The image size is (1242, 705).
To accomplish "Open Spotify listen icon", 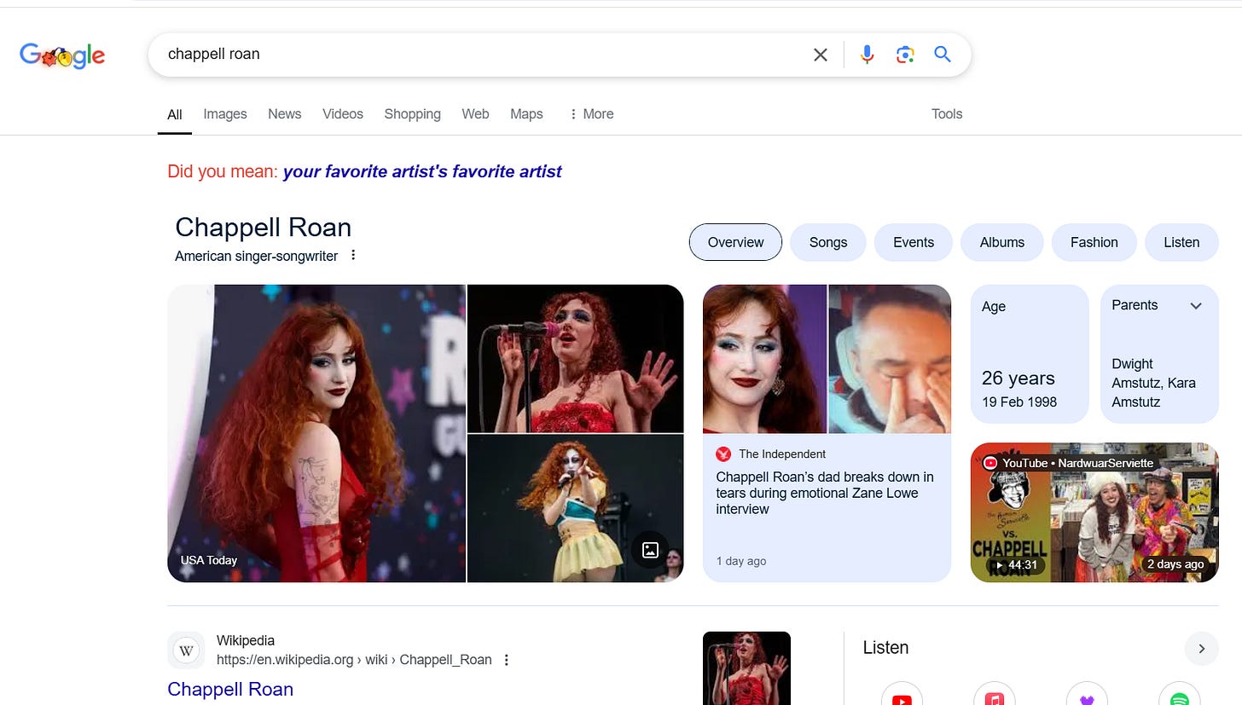I will (1180, 694).
